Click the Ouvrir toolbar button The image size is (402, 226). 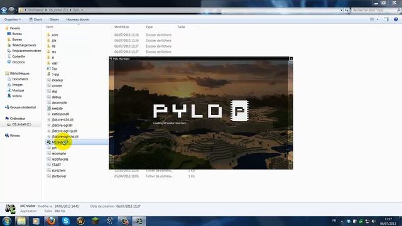click(36, 19)
